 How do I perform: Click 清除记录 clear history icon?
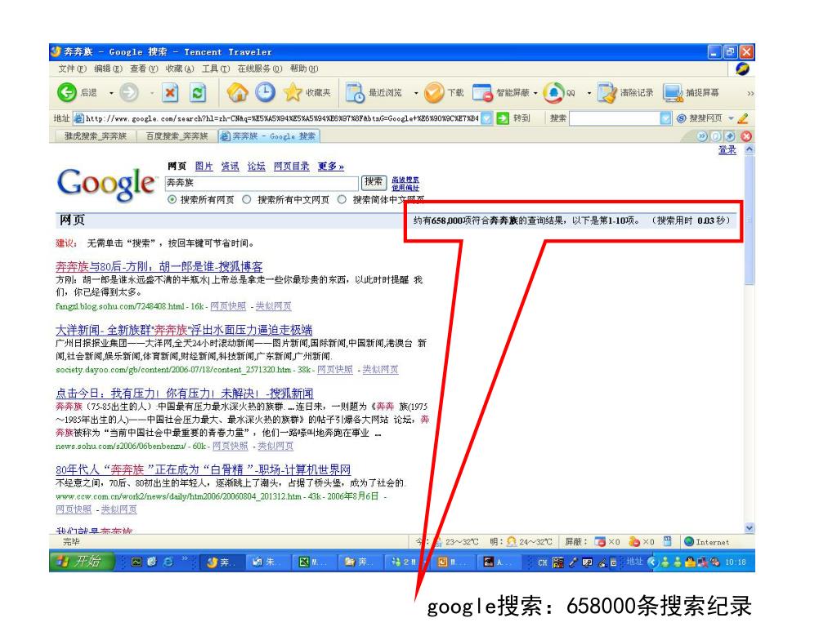tap(607, 93)
